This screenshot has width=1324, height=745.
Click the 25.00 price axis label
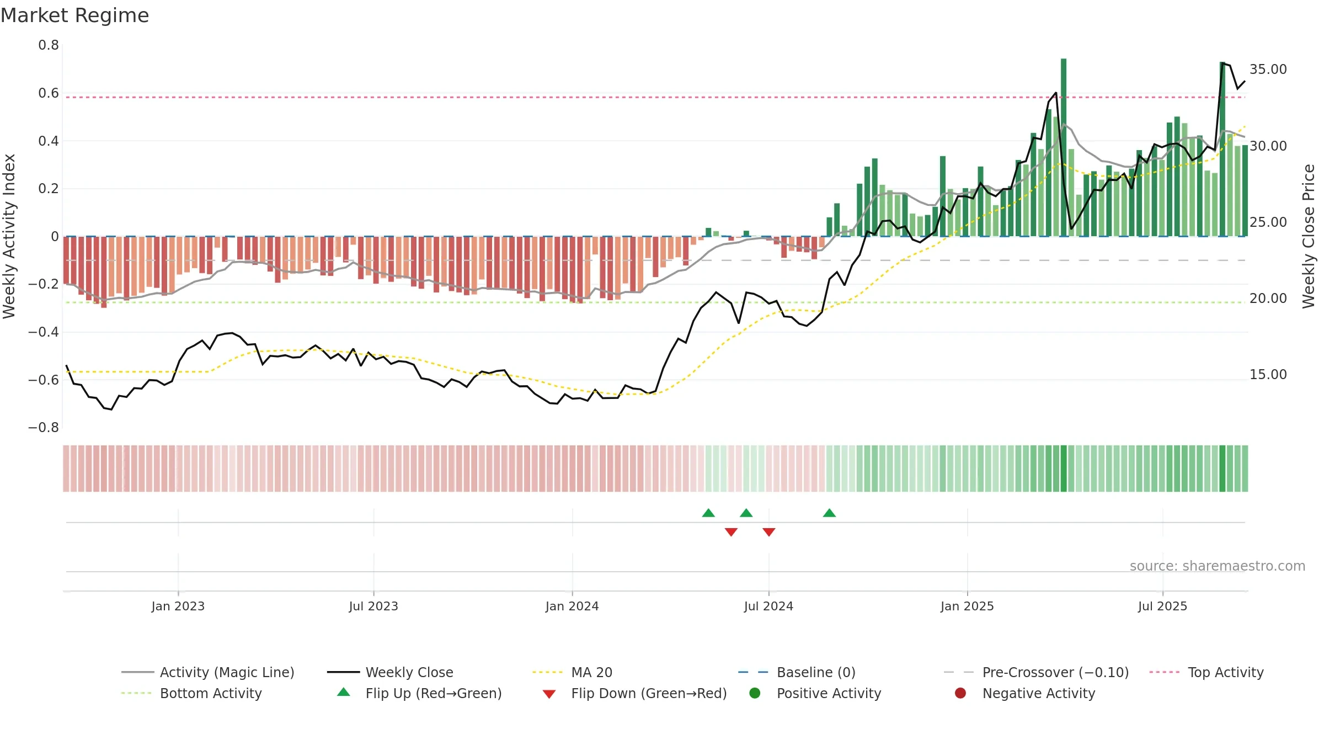tap(1268, 222)
